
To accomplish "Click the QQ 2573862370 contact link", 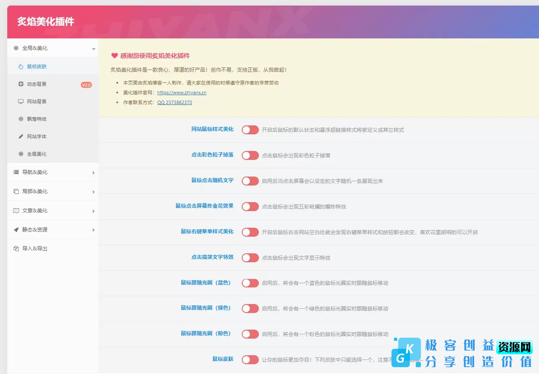I will pos(174,103).
